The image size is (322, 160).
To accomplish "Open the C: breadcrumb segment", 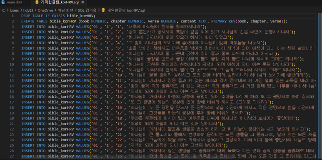I will click(4, 10).
